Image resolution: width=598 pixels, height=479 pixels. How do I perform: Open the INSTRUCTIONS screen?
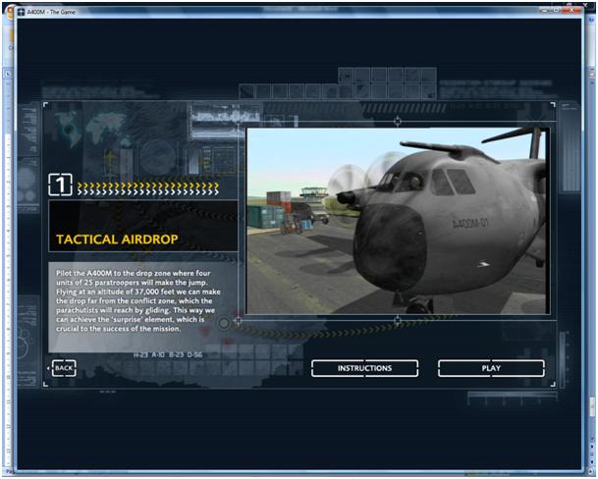click(364, 368)
